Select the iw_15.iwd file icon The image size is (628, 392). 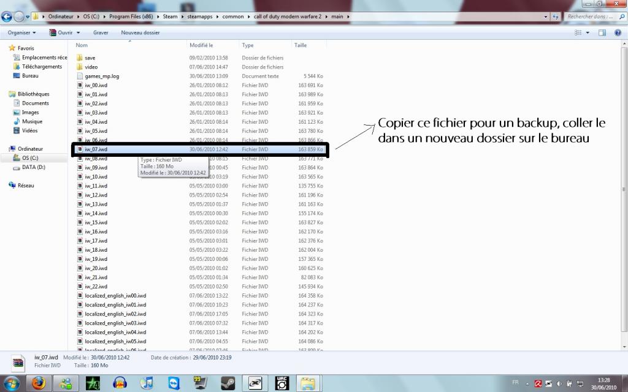tap(80, 222)
